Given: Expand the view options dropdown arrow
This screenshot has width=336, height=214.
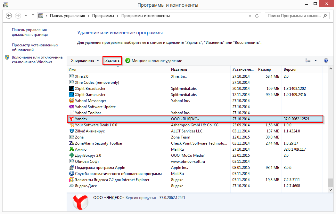Looking at the screenshot, I should point(316,60).
